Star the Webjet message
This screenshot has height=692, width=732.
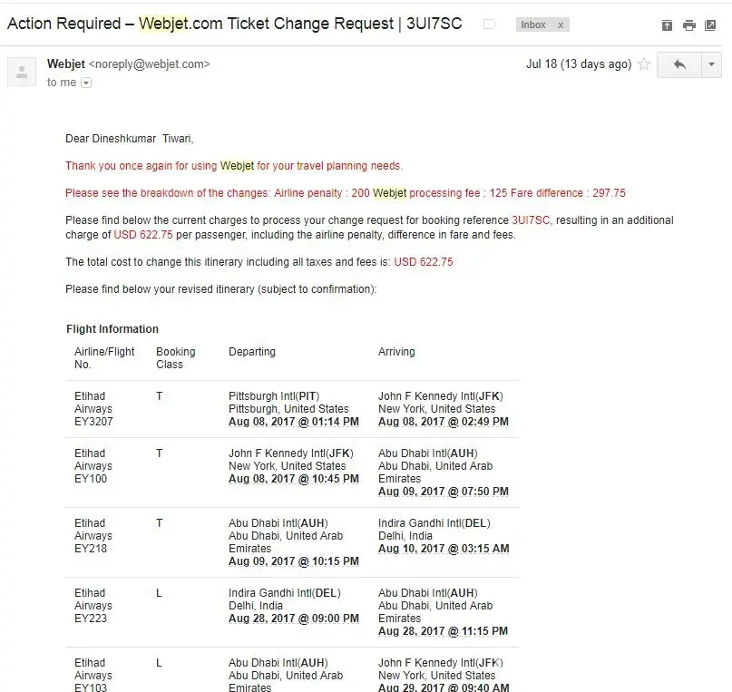pos(644,64)
